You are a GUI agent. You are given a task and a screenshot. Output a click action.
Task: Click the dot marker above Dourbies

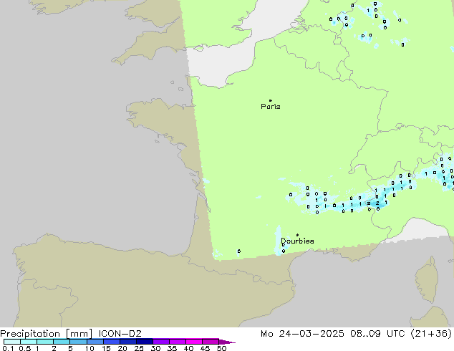tap(297, 235)
